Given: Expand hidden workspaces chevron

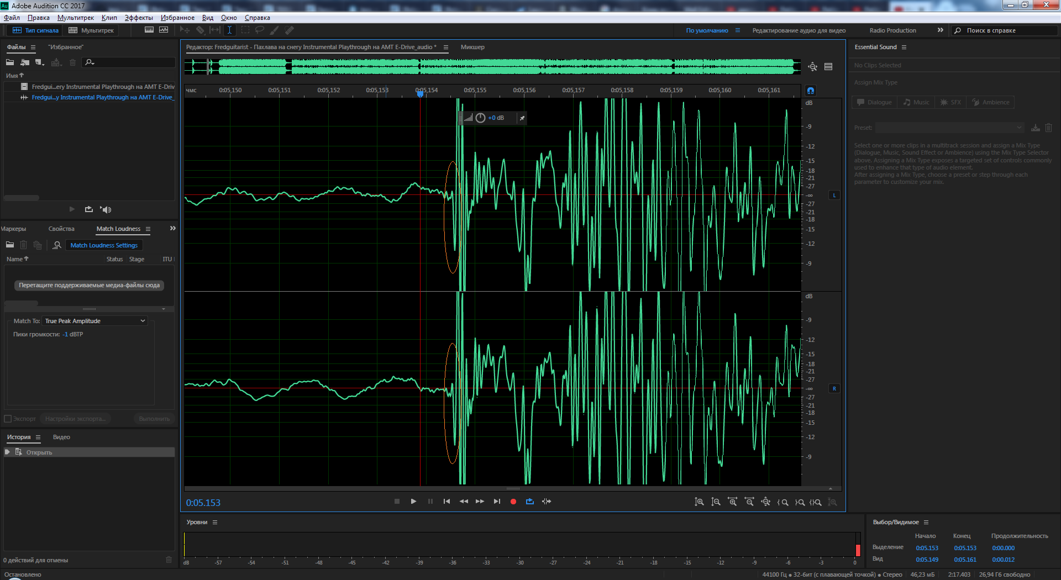Looking at the screenshot, I should click(x=941, y=30).
